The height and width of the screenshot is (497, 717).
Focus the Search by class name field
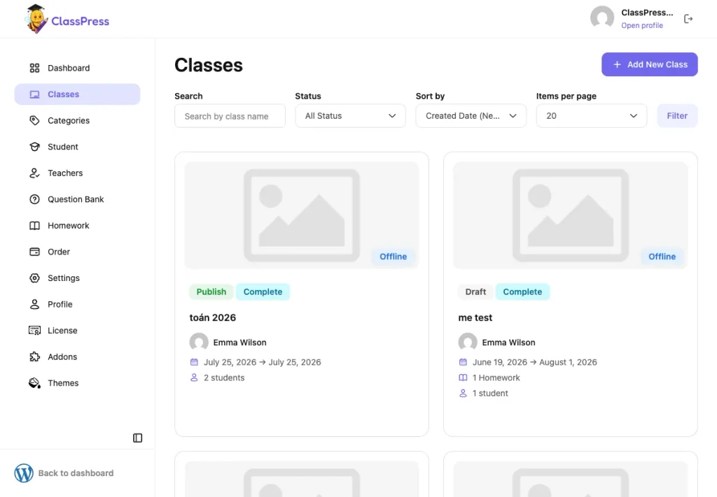[230, 116]
